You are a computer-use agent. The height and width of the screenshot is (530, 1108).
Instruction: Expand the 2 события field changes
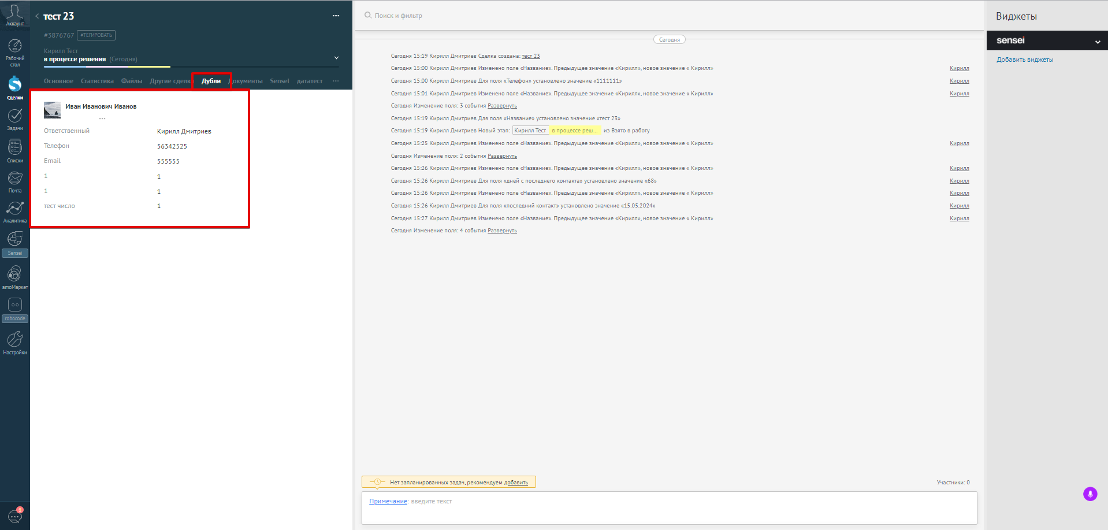pyautogui.click(x=502, y=156)
